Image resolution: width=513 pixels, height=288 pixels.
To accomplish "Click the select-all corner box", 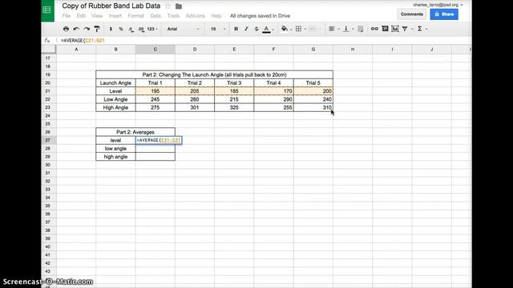I will tap(48, 50).
